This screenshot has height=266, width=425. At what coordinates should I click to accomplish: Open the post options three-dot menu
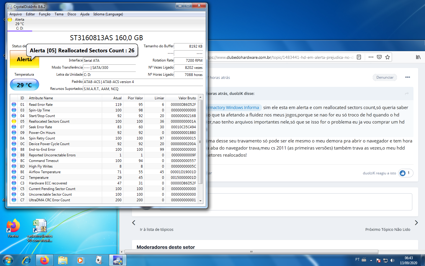click(408, 77)
